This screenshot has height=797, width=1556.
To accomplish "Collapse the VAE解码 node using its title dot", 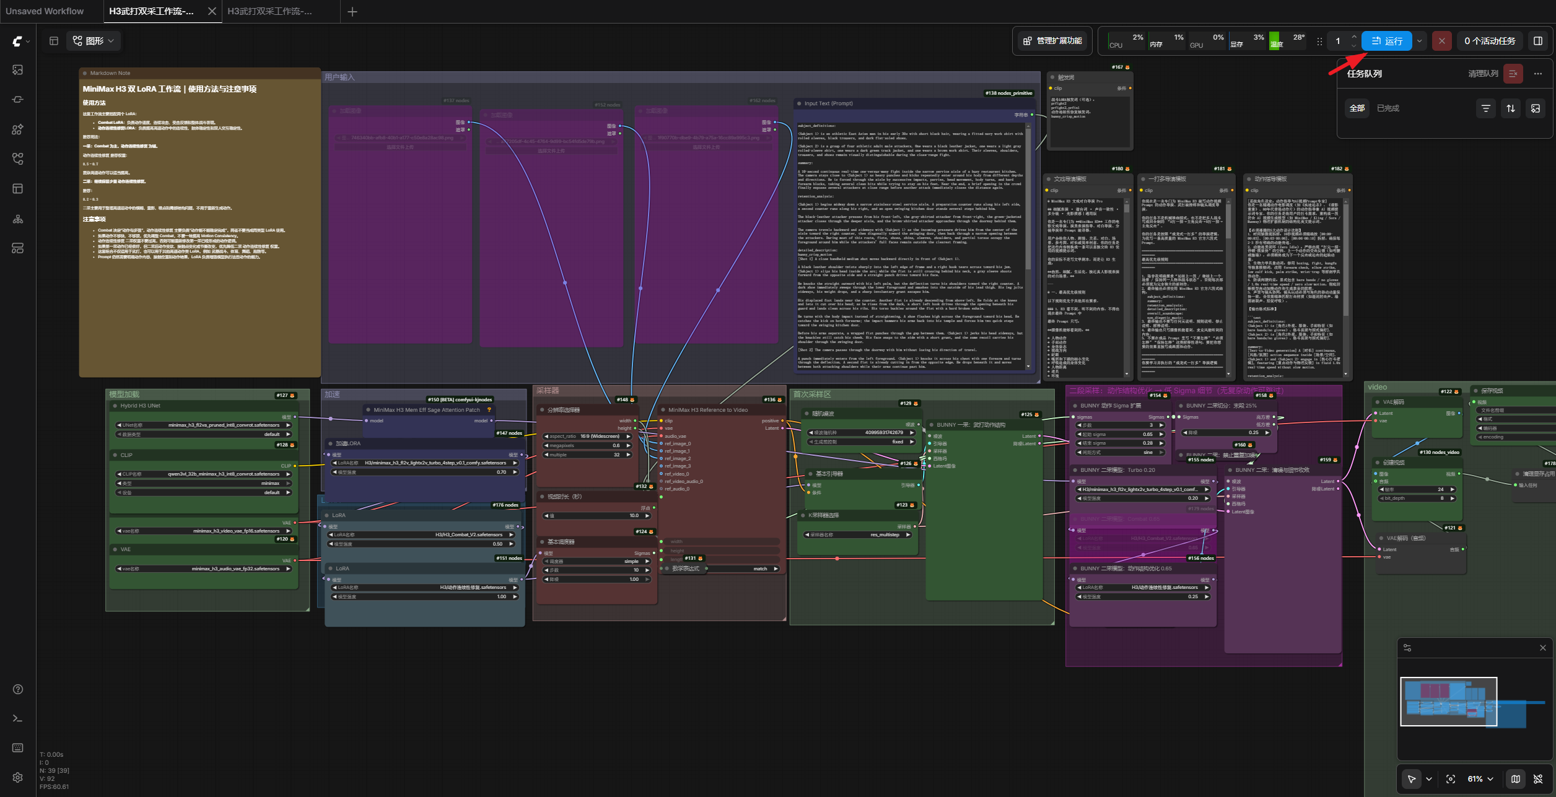I will (1378, 403).
